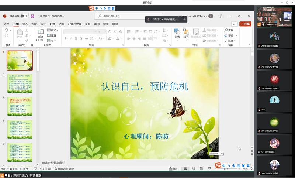The height and width of the screenshot is (178, 295).
Task: Click the notes area 单击此处添加备注
Action: coord(54,163)
